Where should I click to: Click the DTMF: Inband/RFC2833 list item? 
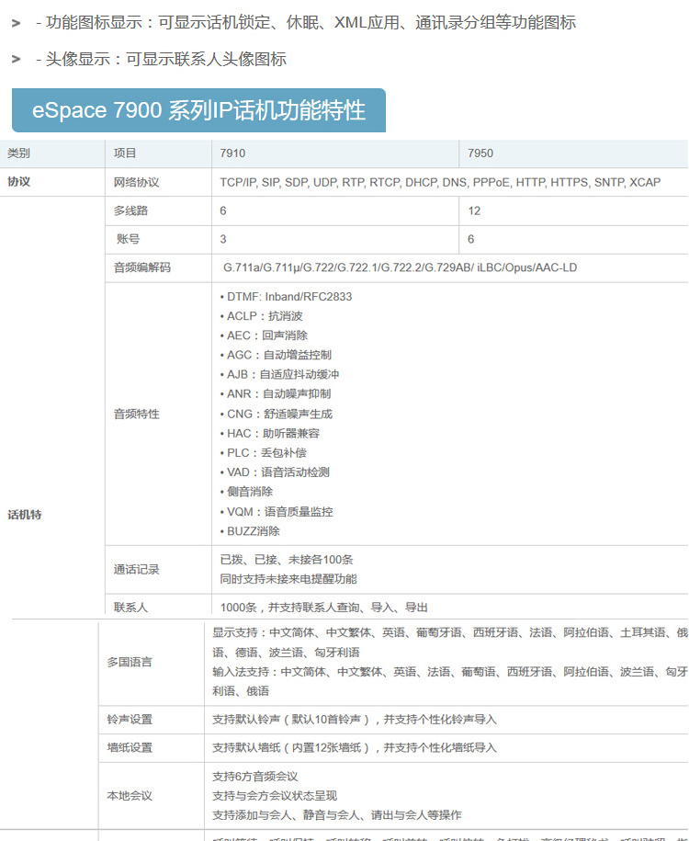tap(286, 297)
